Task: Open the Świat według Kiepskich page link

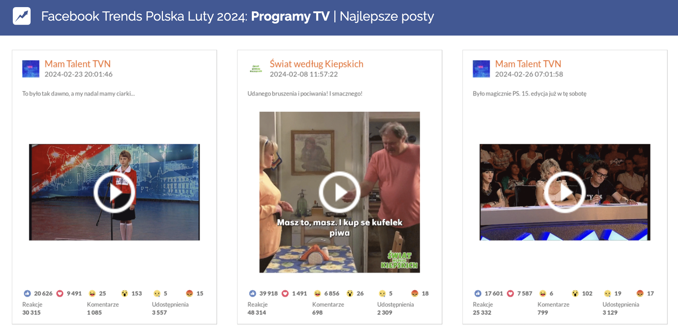Action: (x=316, y=64)
